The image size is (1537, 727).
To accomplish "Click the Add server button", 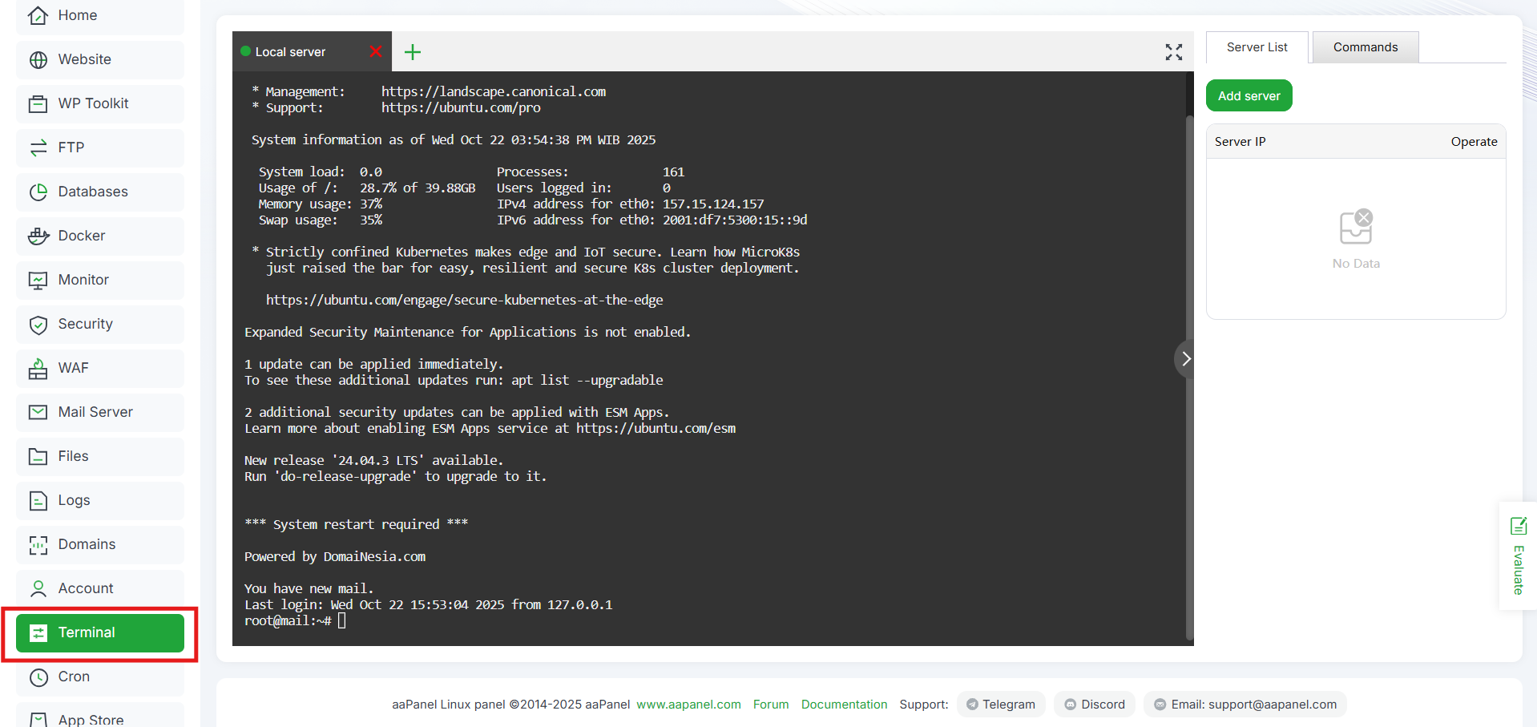I will (1249, 95).
